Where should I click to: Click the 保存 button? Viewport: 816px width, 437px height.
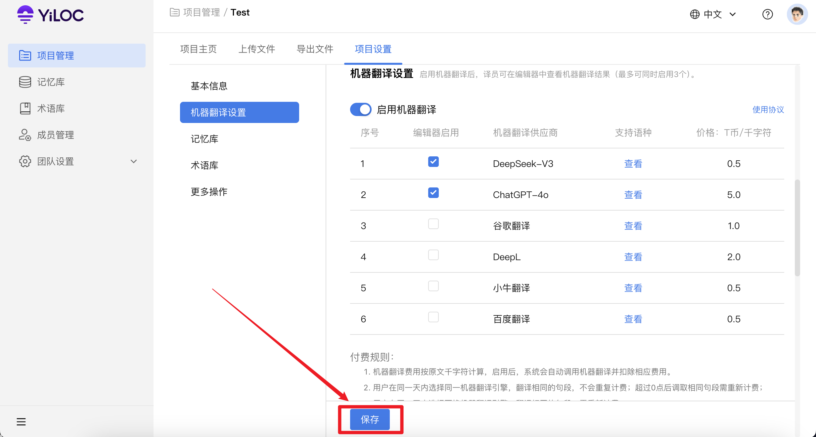(370, 419)
